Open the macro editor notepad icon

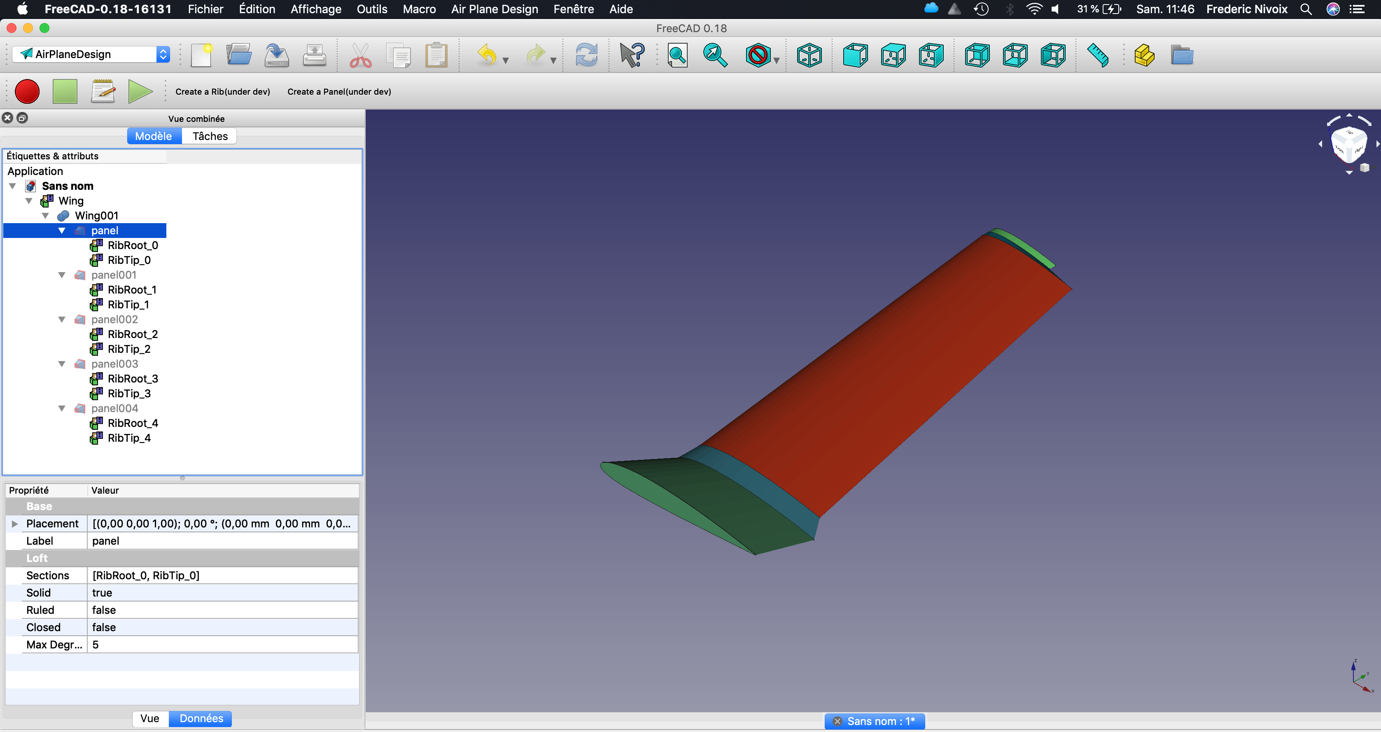103,91
